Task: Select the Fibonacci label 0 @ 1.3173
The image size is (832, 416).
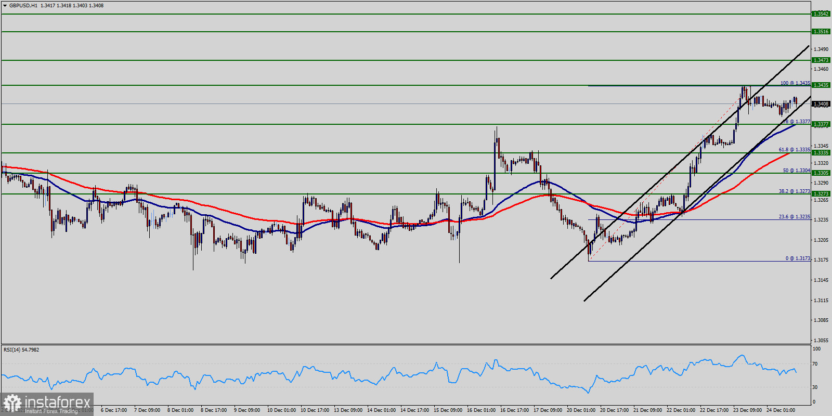Action: pyautogui.click(x=798, y=258)
